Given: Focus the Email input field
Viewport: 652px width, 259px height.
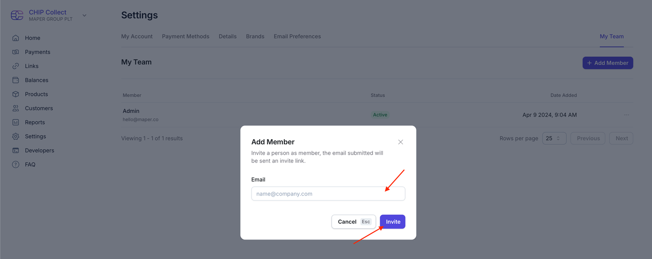Looking at the screenshot, I should [328, 194].
